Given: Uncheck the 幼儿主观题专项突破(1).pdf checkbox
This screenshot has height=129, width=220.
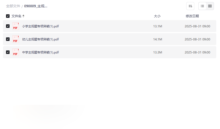Looking at the screenshot, I should [8, 39].
